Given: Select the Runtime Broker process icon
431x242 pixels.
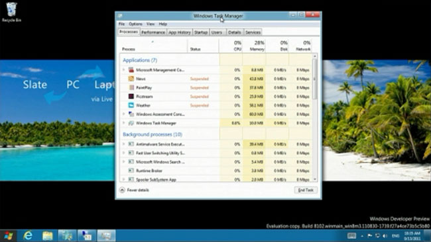Looking at the screenshot, I should point(131,171).
